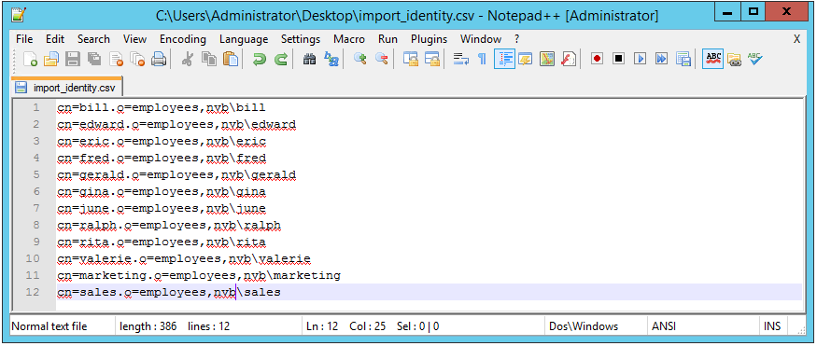Start macro recording with the red dot
The height and width of the screenshot is (346, 817).
pyautogui.click(x=597, y=59)
